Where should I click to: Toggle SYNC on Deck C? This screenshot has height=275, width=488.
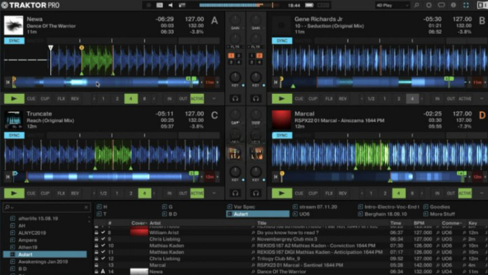[14, 135]
